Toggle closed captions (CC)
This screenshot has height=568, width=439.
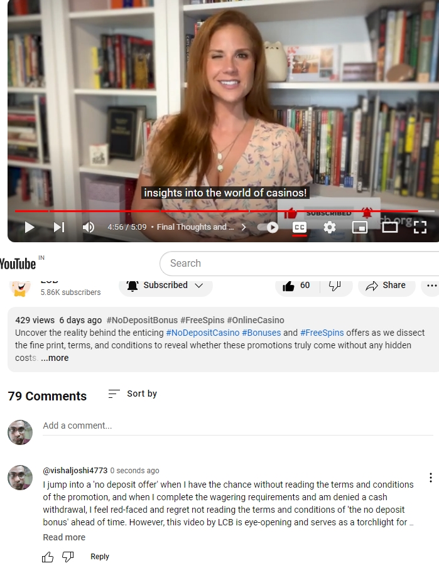tap(300, 227)
